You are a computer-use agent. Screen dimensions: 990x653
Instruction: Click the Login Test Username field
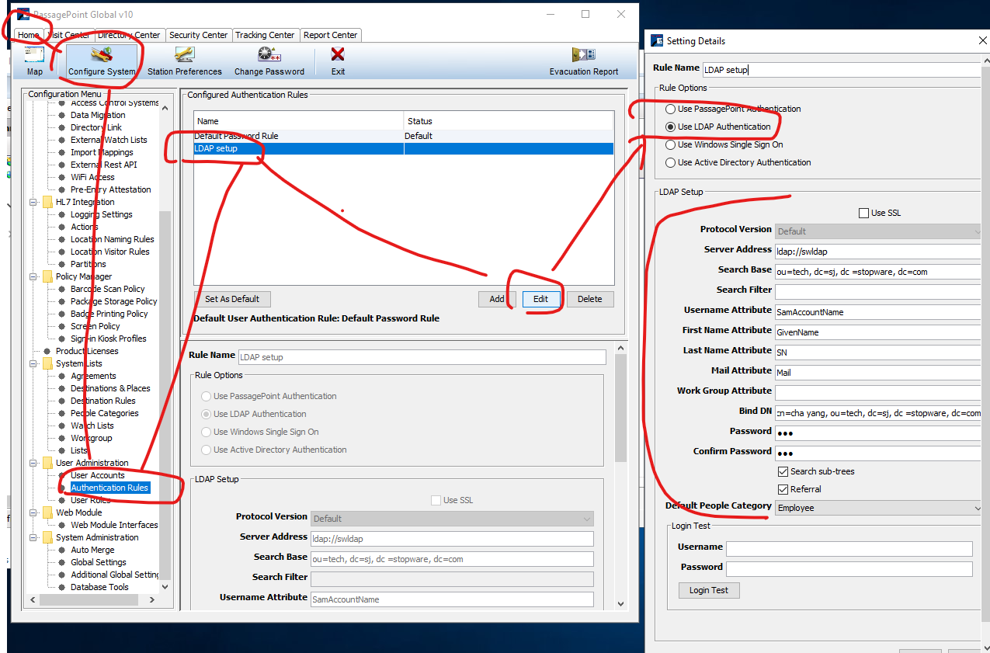[849, 549]
